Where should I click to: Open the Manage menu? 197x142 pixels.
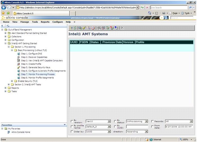25,22
